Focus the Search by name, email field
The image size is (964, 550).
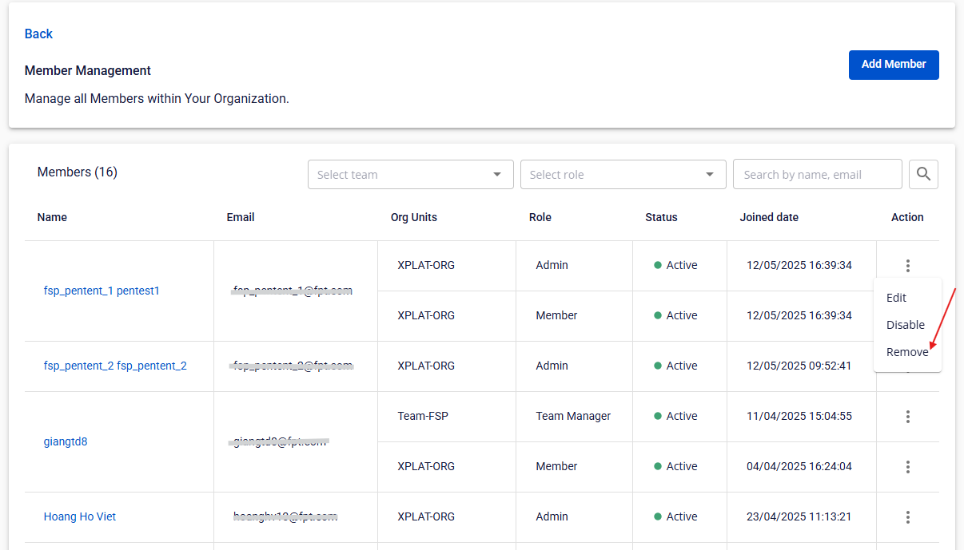click(x=818, y=175)
